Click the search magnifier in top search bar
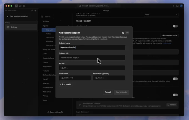The width and height of the screenshot is (189, 120). point(80,6)
